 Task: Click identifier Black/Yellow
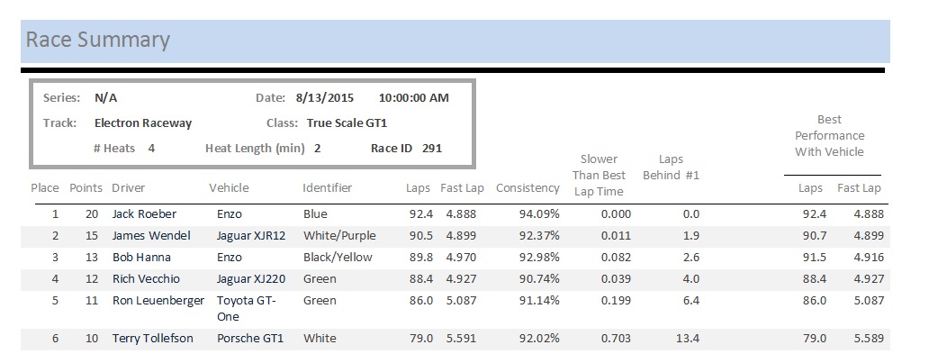[338, 258]
